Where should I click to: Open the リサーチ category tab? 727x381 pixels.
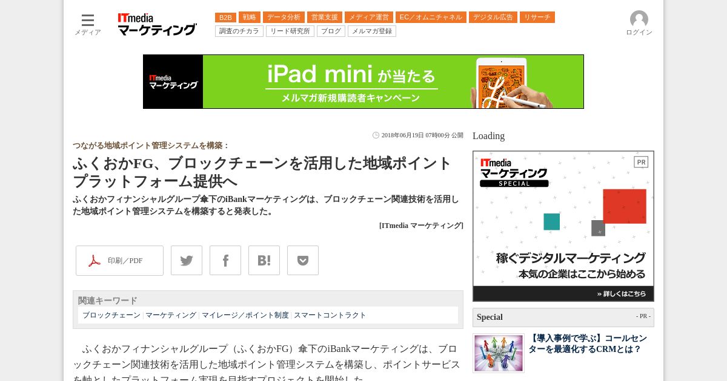[x=537, y=18]
